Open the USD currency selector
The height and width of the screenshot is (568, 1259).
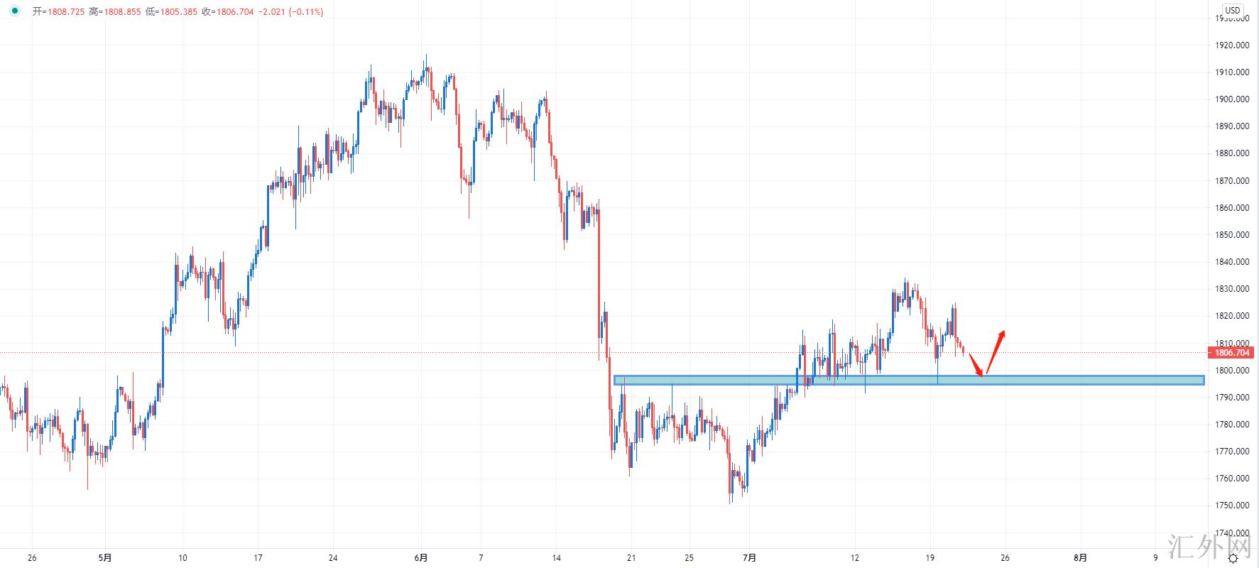pyautogui.click(x=1232, y=10)
